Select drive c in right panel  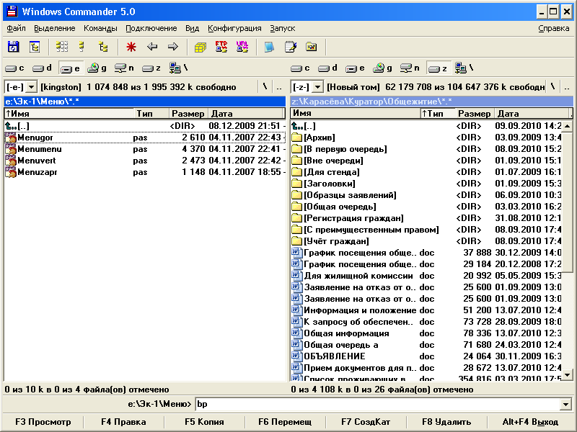300,68
